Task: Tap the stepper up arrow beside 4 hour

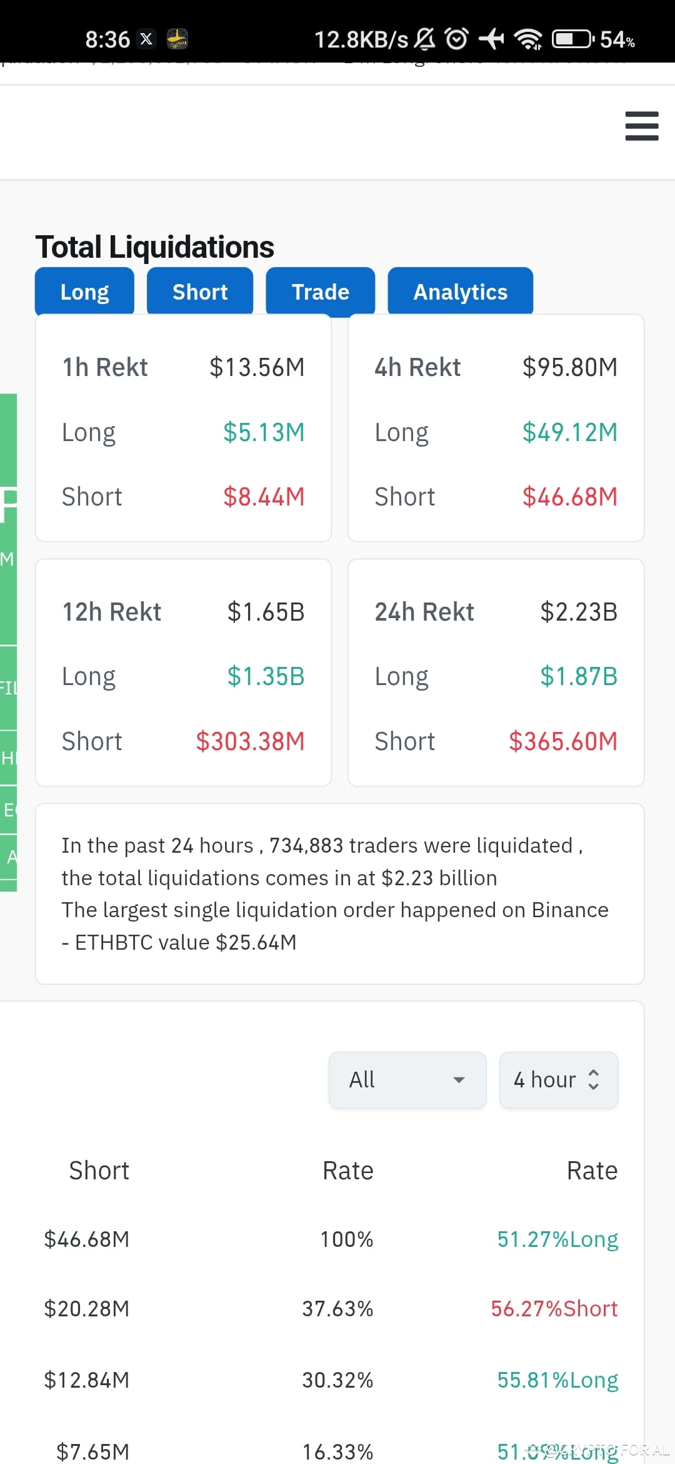Action: click(x=594, y=1072)
